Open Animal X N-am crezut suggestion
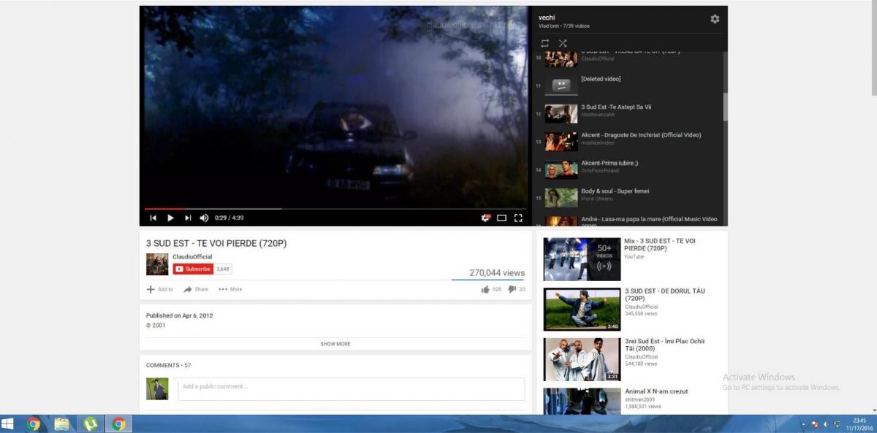Viewport: 877px width, 433px height. coord(656,391)
